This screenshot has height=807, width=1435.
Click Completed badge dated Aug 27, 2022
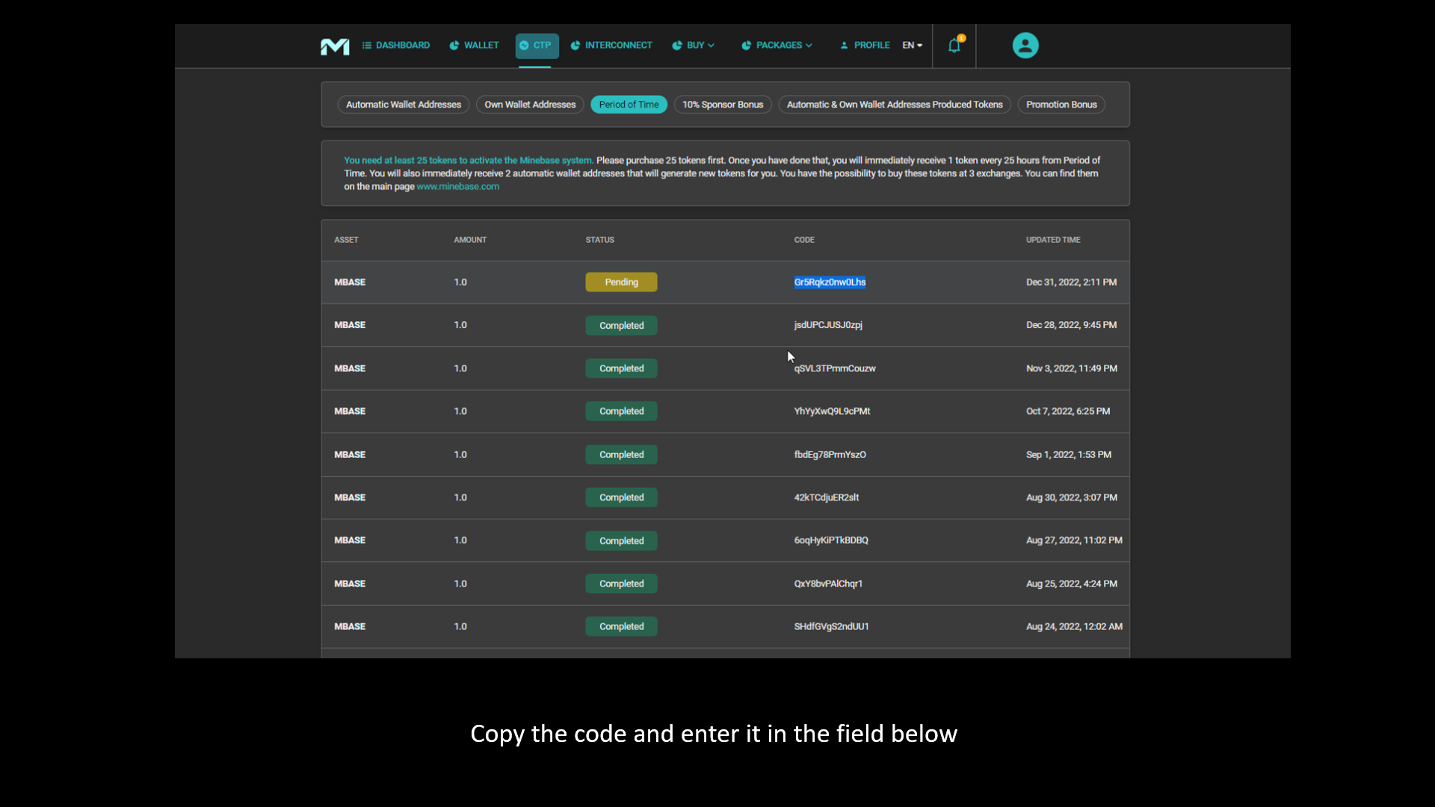coord(621,540)
